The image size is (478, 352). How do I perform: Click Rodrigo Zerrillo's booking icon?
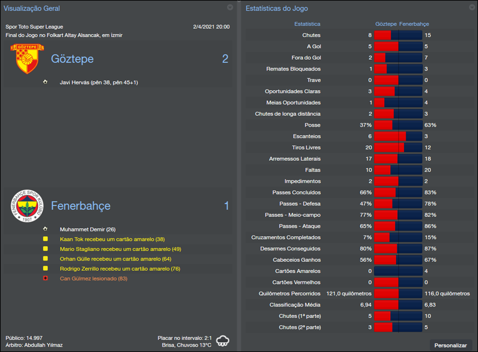46,268
